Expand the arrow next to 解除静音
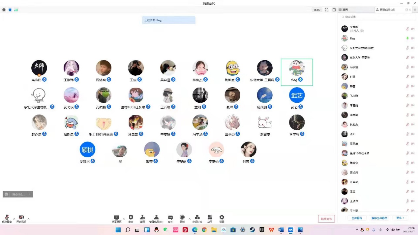The width and height of the screenshot is (418, 235). pos(14,219)
